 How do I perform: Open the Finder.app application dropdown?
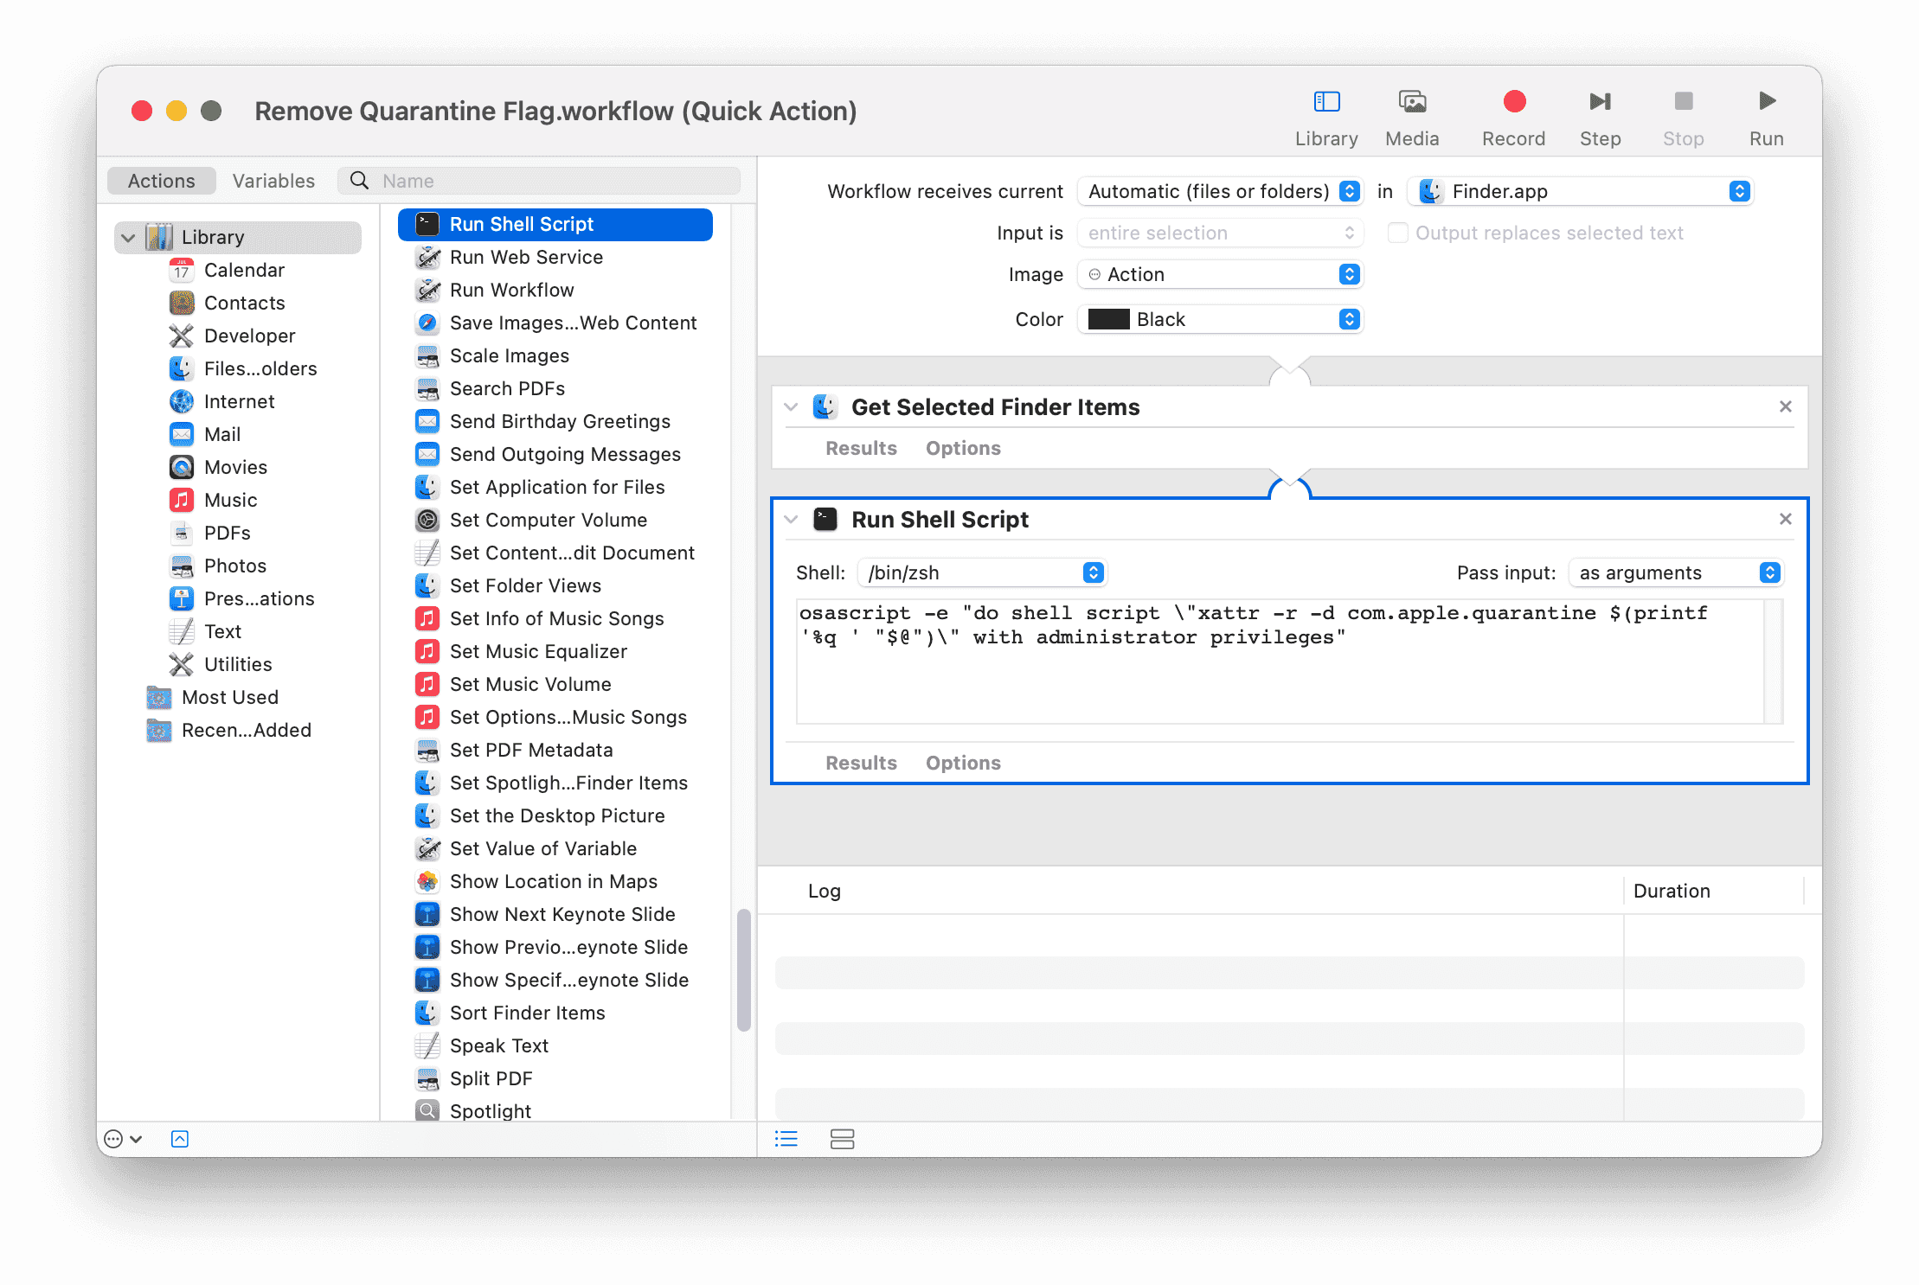click(1580, 191)
